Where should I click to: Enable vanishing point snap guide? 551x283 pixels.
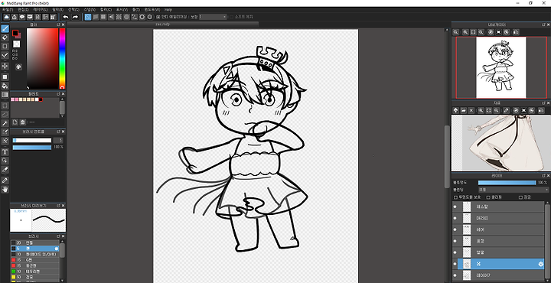coord(111,17)
